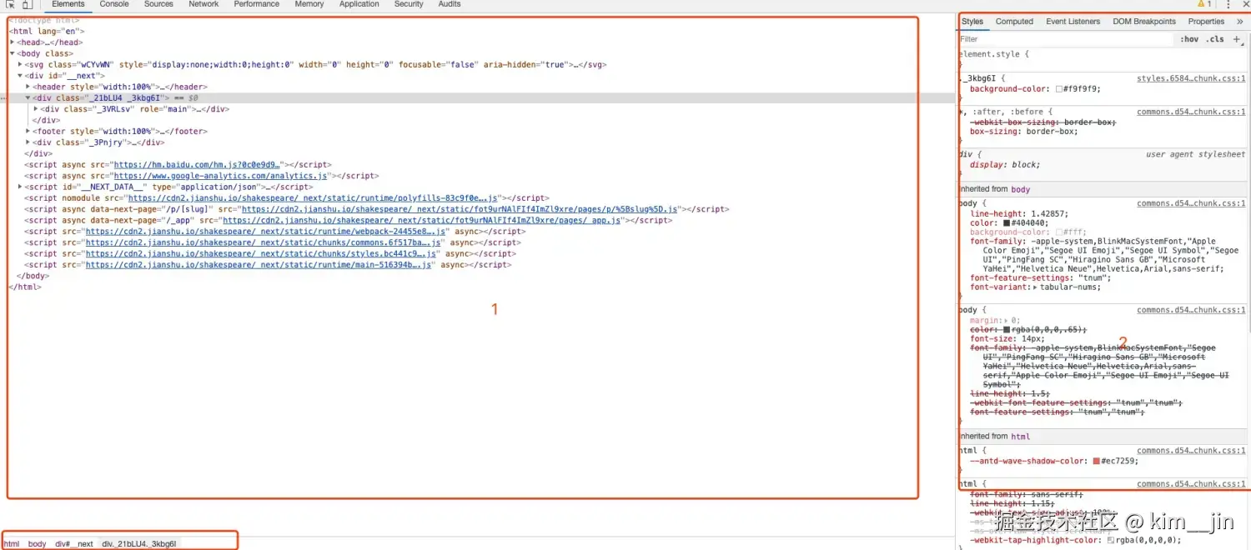Expand the __NEXT_DATA__ script node
Viewport: 1251px width, 550px height.
[x=20, y=187]
